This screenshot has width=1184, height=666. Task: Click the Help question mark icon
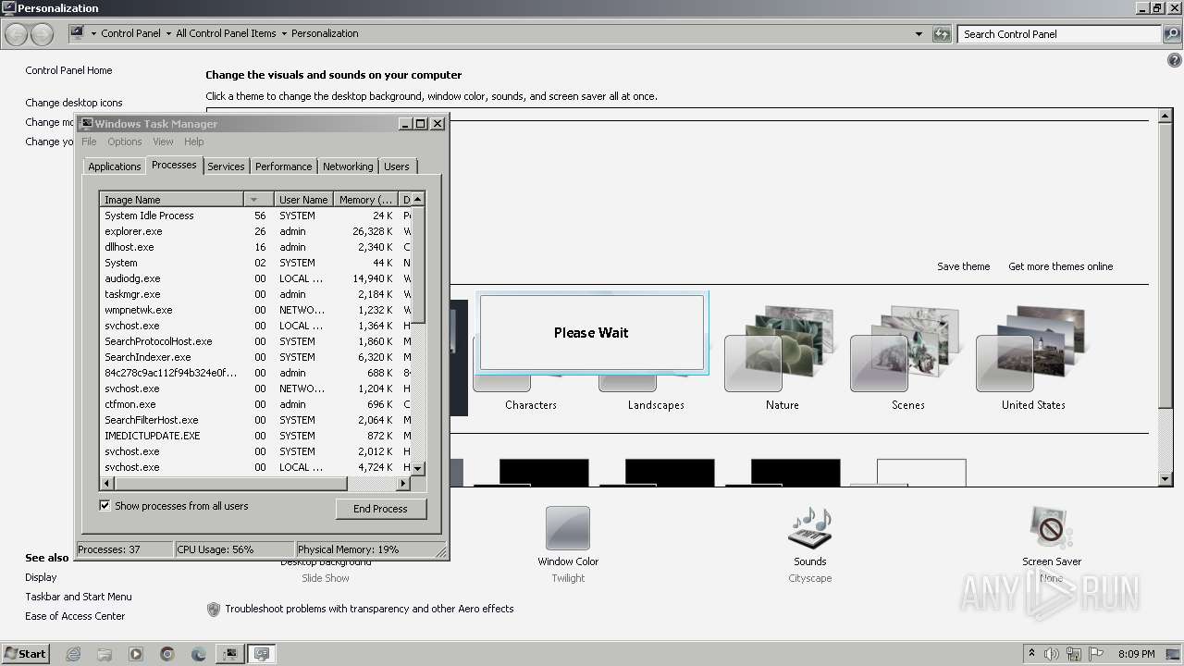click(1175, 60)
